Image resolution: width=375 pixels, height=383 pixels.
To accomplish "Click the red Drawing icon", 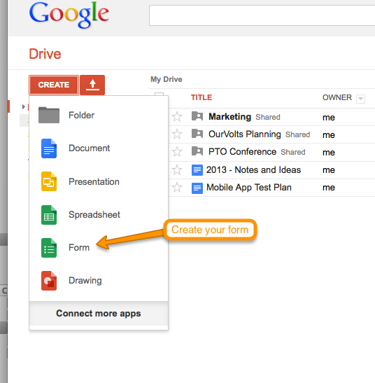I will [49, 281].
